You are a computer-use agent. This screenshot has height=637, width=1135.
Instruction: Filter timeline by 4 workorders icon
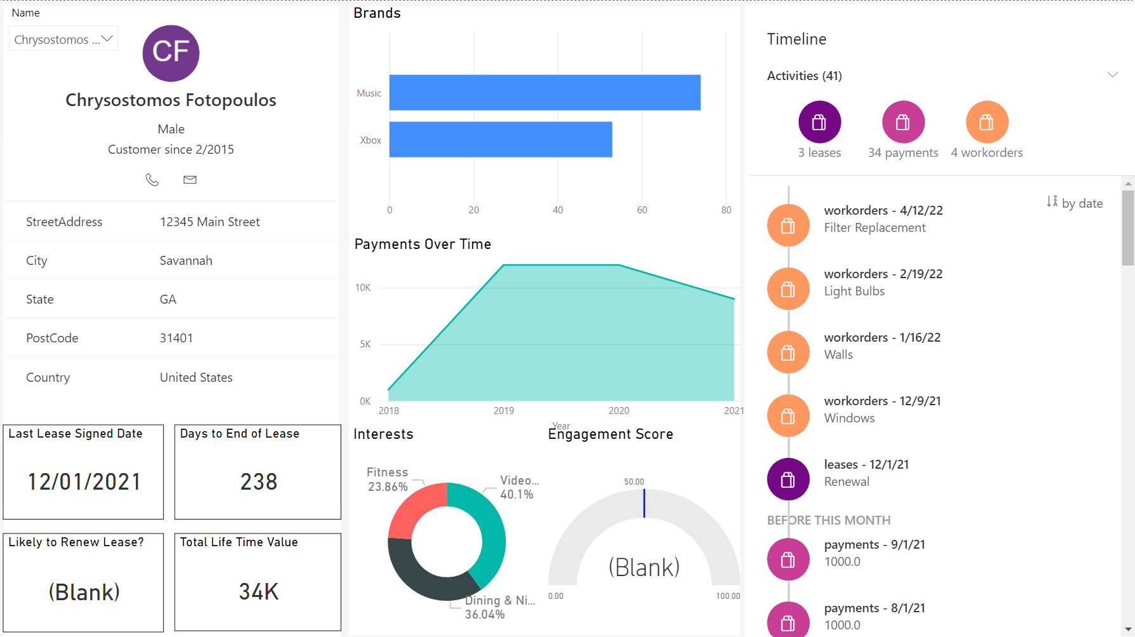click(x=987, y=122)
